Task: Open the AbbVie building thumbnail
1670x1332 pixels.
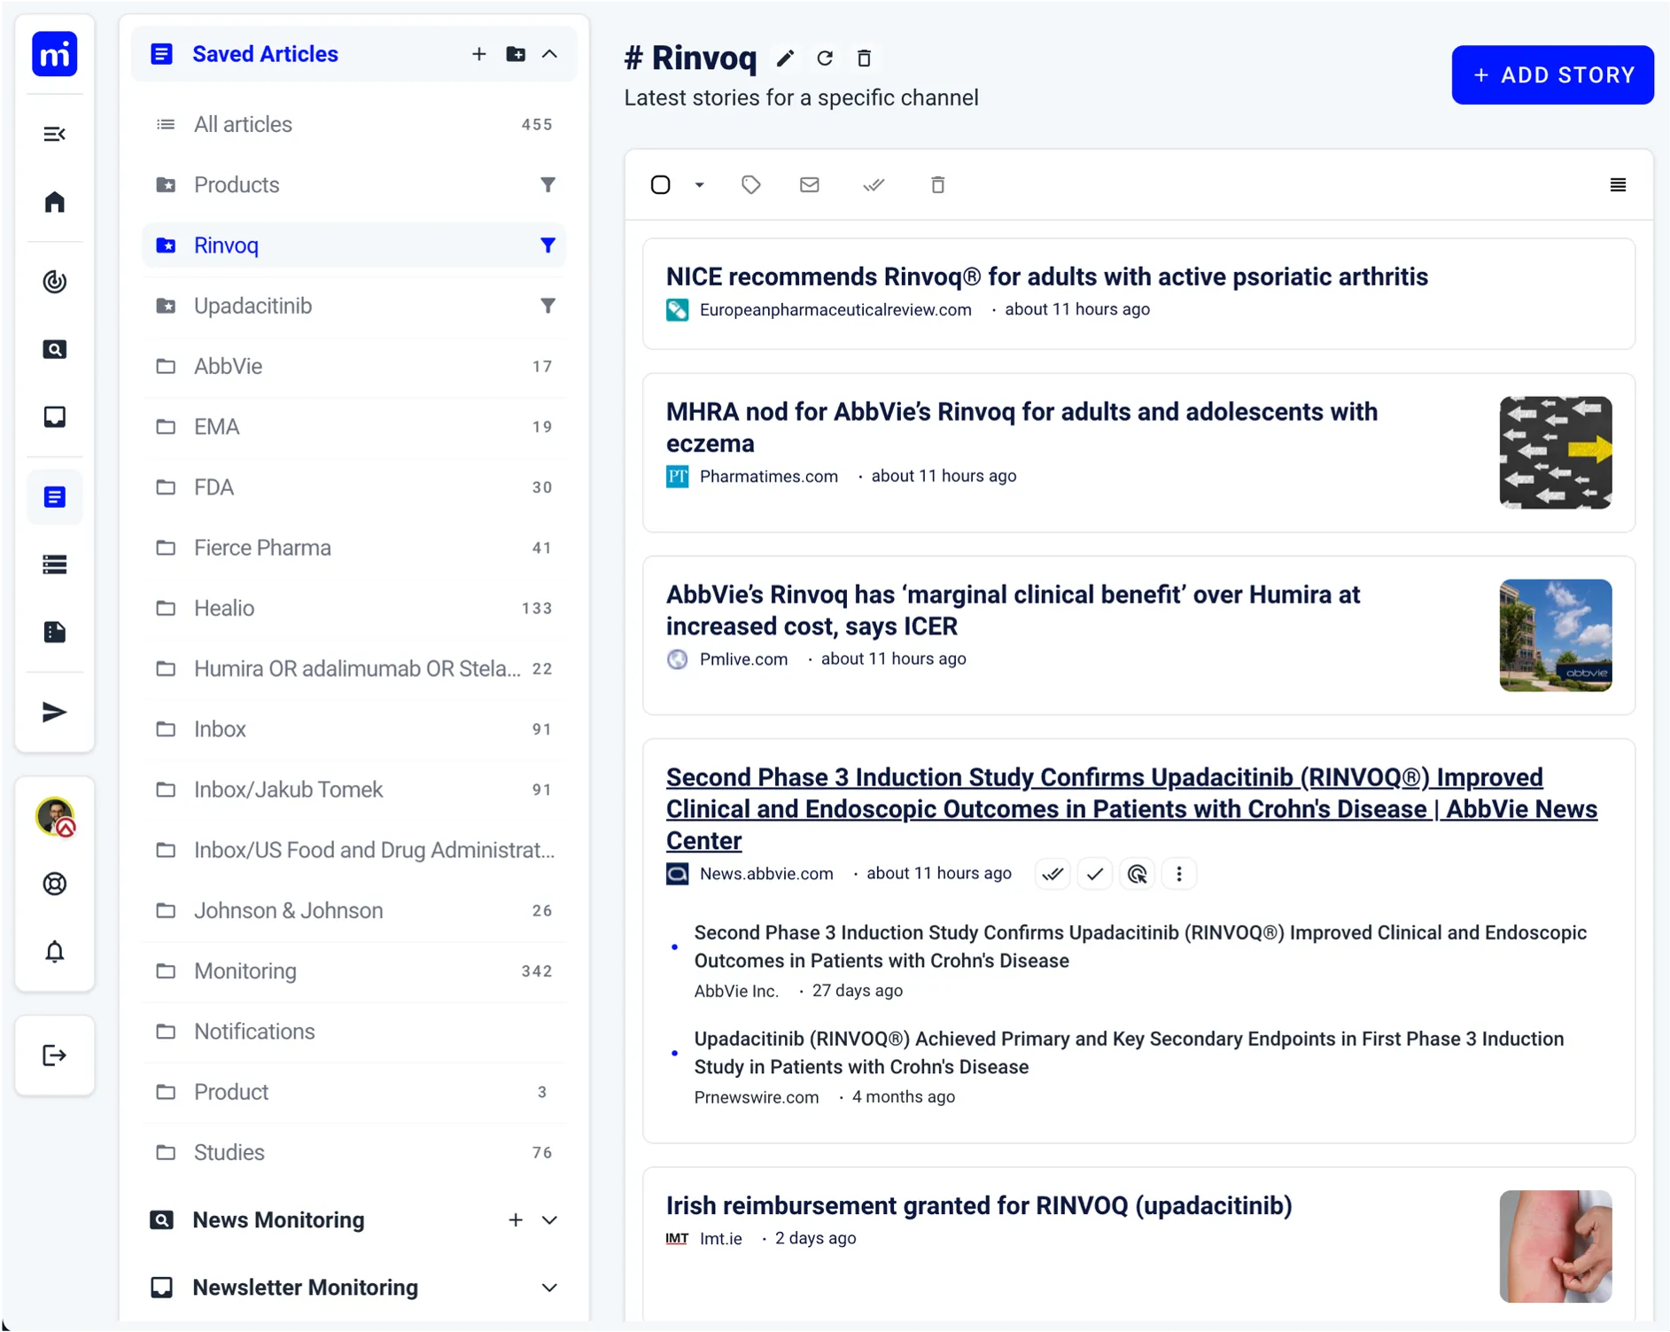Action: click(1556, 635)
